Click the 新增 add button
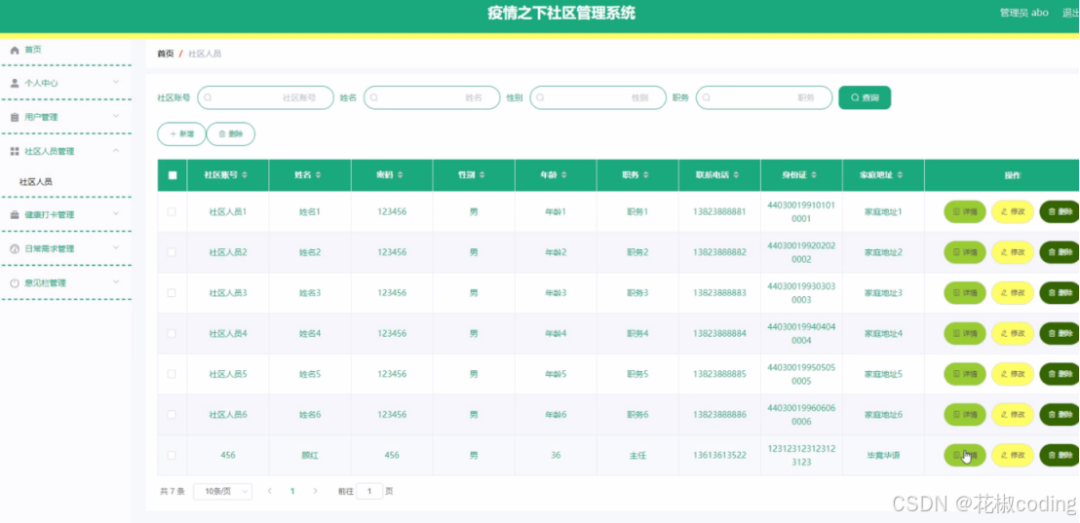This screenshot has width=1080, height=523. (x=181, y=134)
